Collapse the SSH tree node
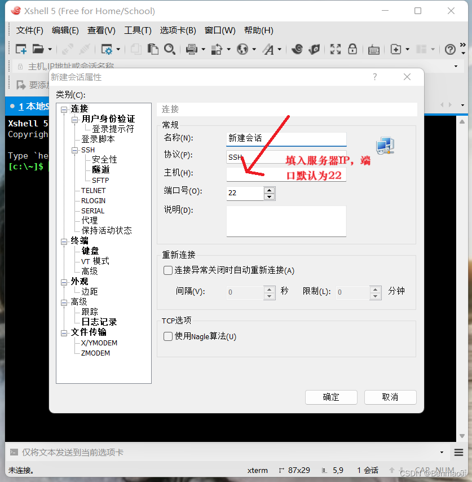Image resolution: width=472 pixels, height=482 pixels. (x=74, y=150)
